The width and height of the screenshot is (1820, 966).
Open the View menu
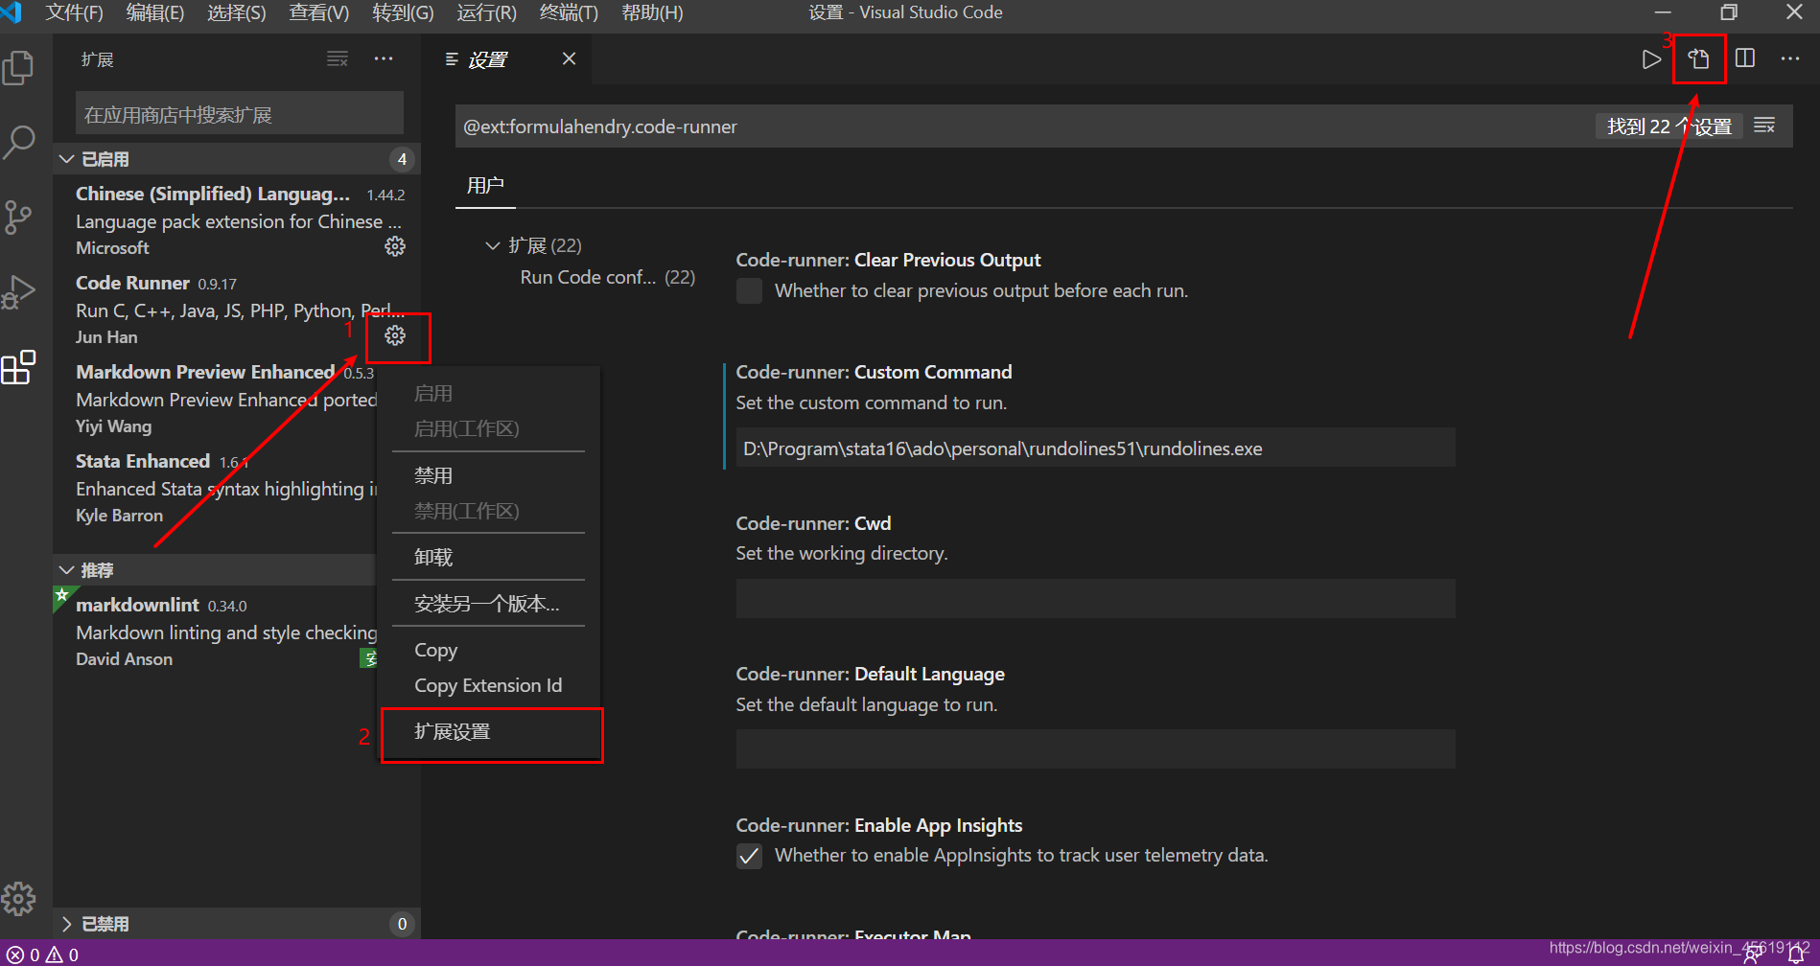tap(318, 12)
